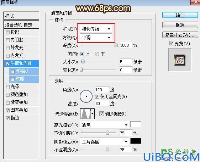Toggle the 预览(V) checkbox

pyautogui.click(x=172, y=43)
